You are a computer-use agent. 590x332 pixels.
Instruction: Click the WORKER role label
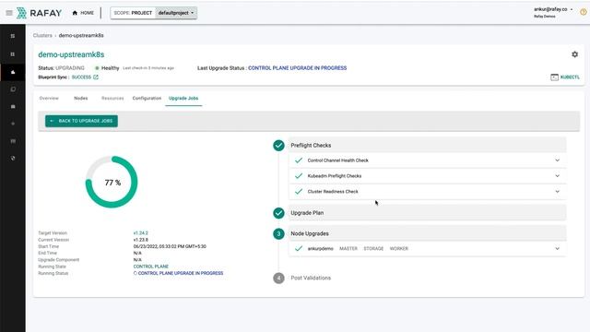tap(399, 249)
